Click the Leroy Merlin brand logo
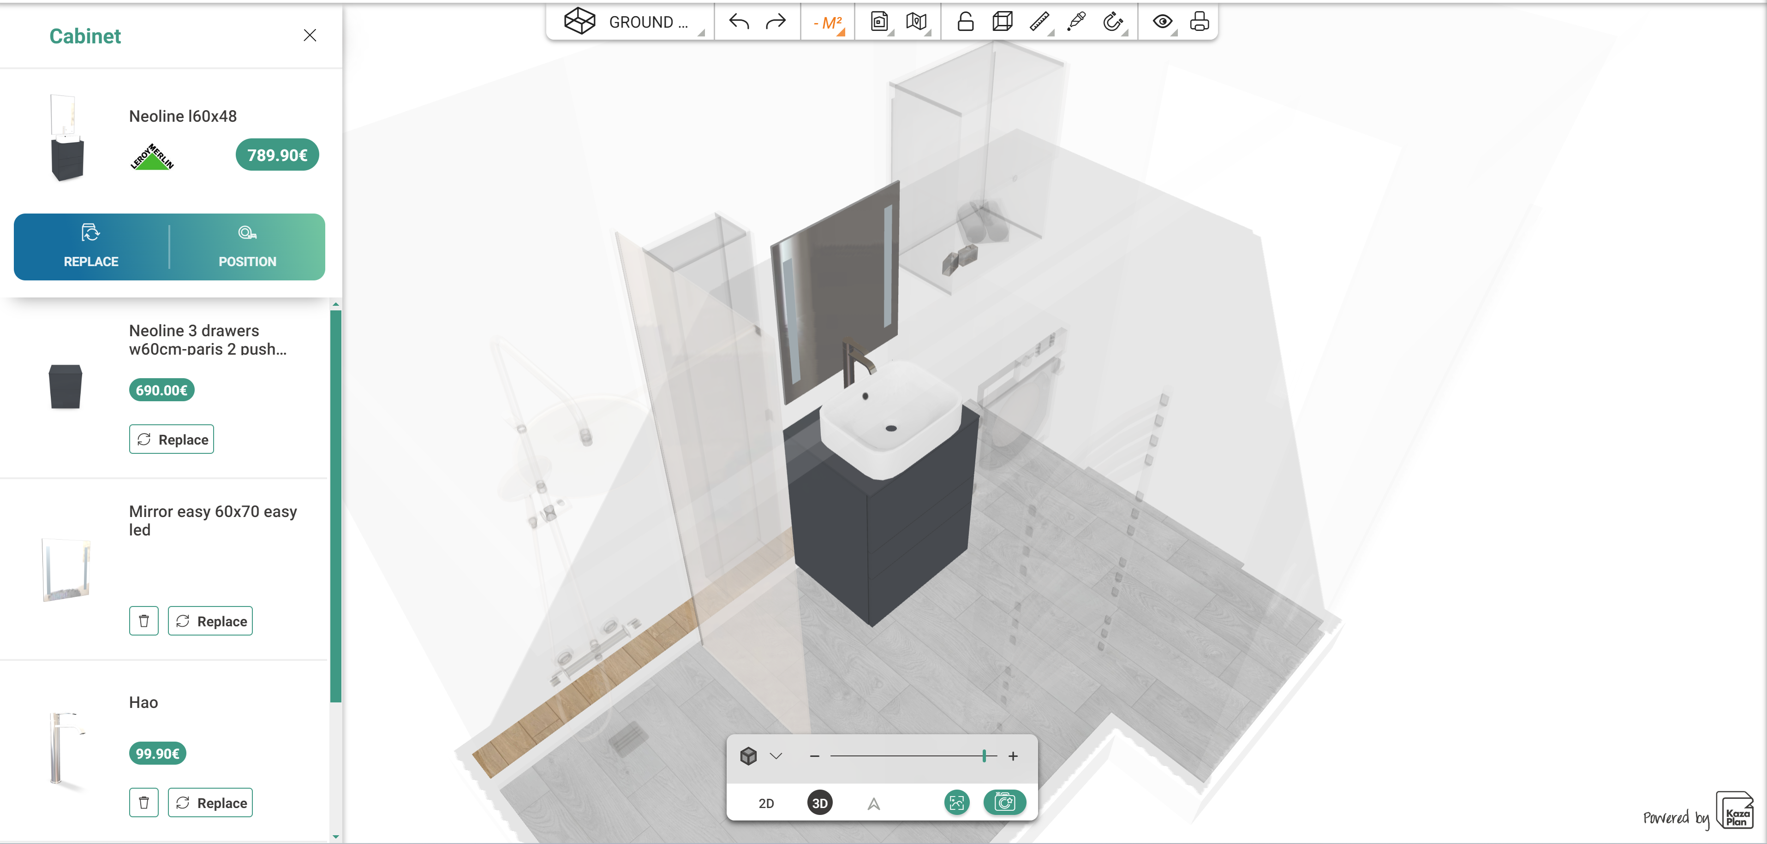1767x844 pixels. [152, 157]
